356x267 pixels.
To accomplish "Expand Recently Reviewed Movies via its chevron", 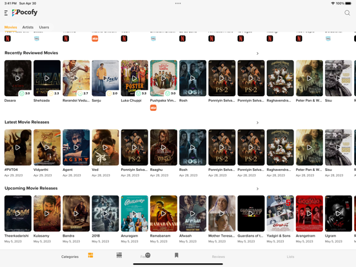I will (x=257, y=54).
